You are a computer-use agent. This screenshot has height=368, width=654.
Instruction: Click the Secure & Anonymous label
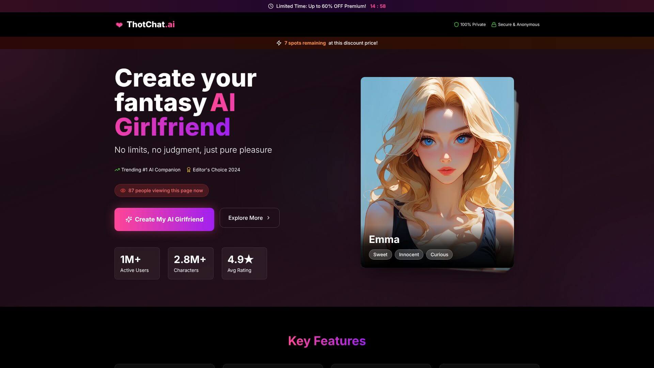click(518, 24)
